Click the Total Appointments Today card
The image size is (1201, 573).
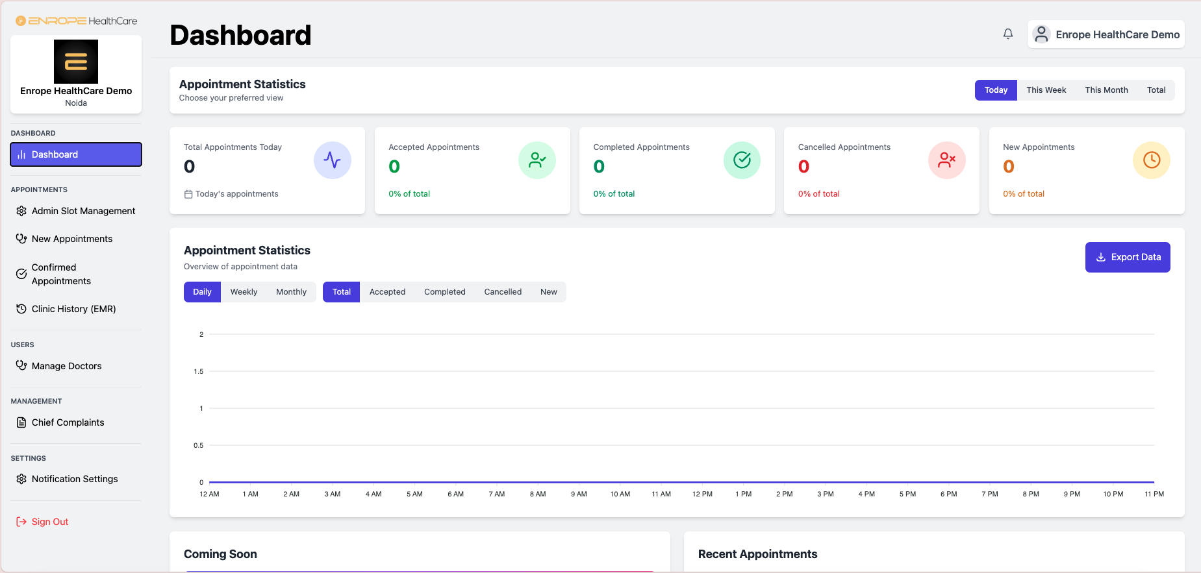coord(267,171)
